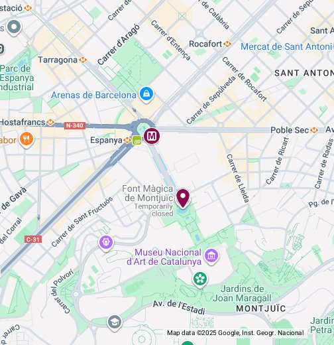Click the Arenas de Barcelona shopping bag pin
This screenshot has height=345, width=334.
click(x=146, y=94)
